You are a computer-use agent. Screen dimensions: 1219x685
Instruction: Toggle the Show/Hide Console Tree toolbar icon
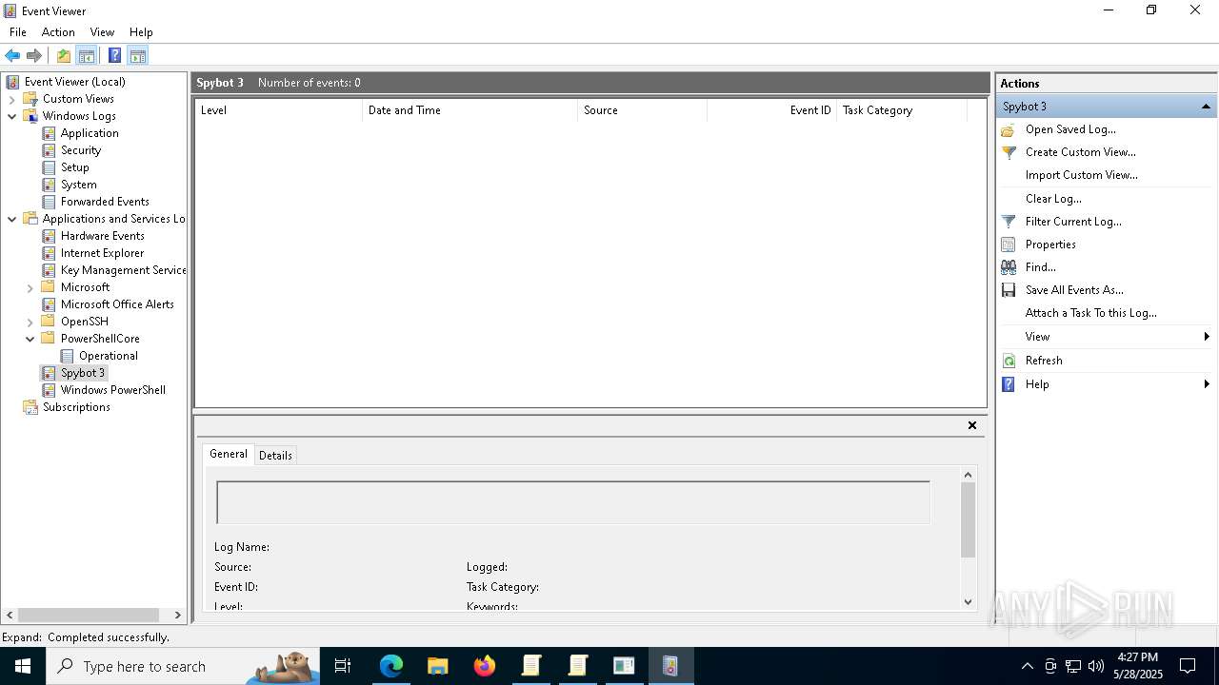click(x=87, y=55)
